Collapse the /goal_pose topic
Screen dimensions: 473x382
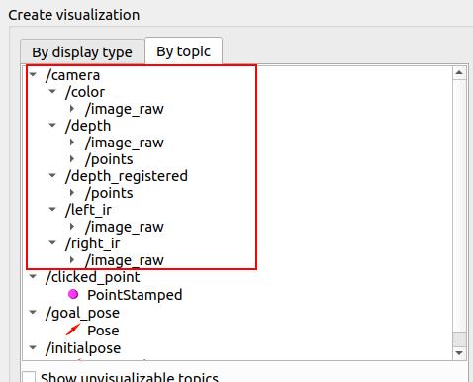coord(33,312)
